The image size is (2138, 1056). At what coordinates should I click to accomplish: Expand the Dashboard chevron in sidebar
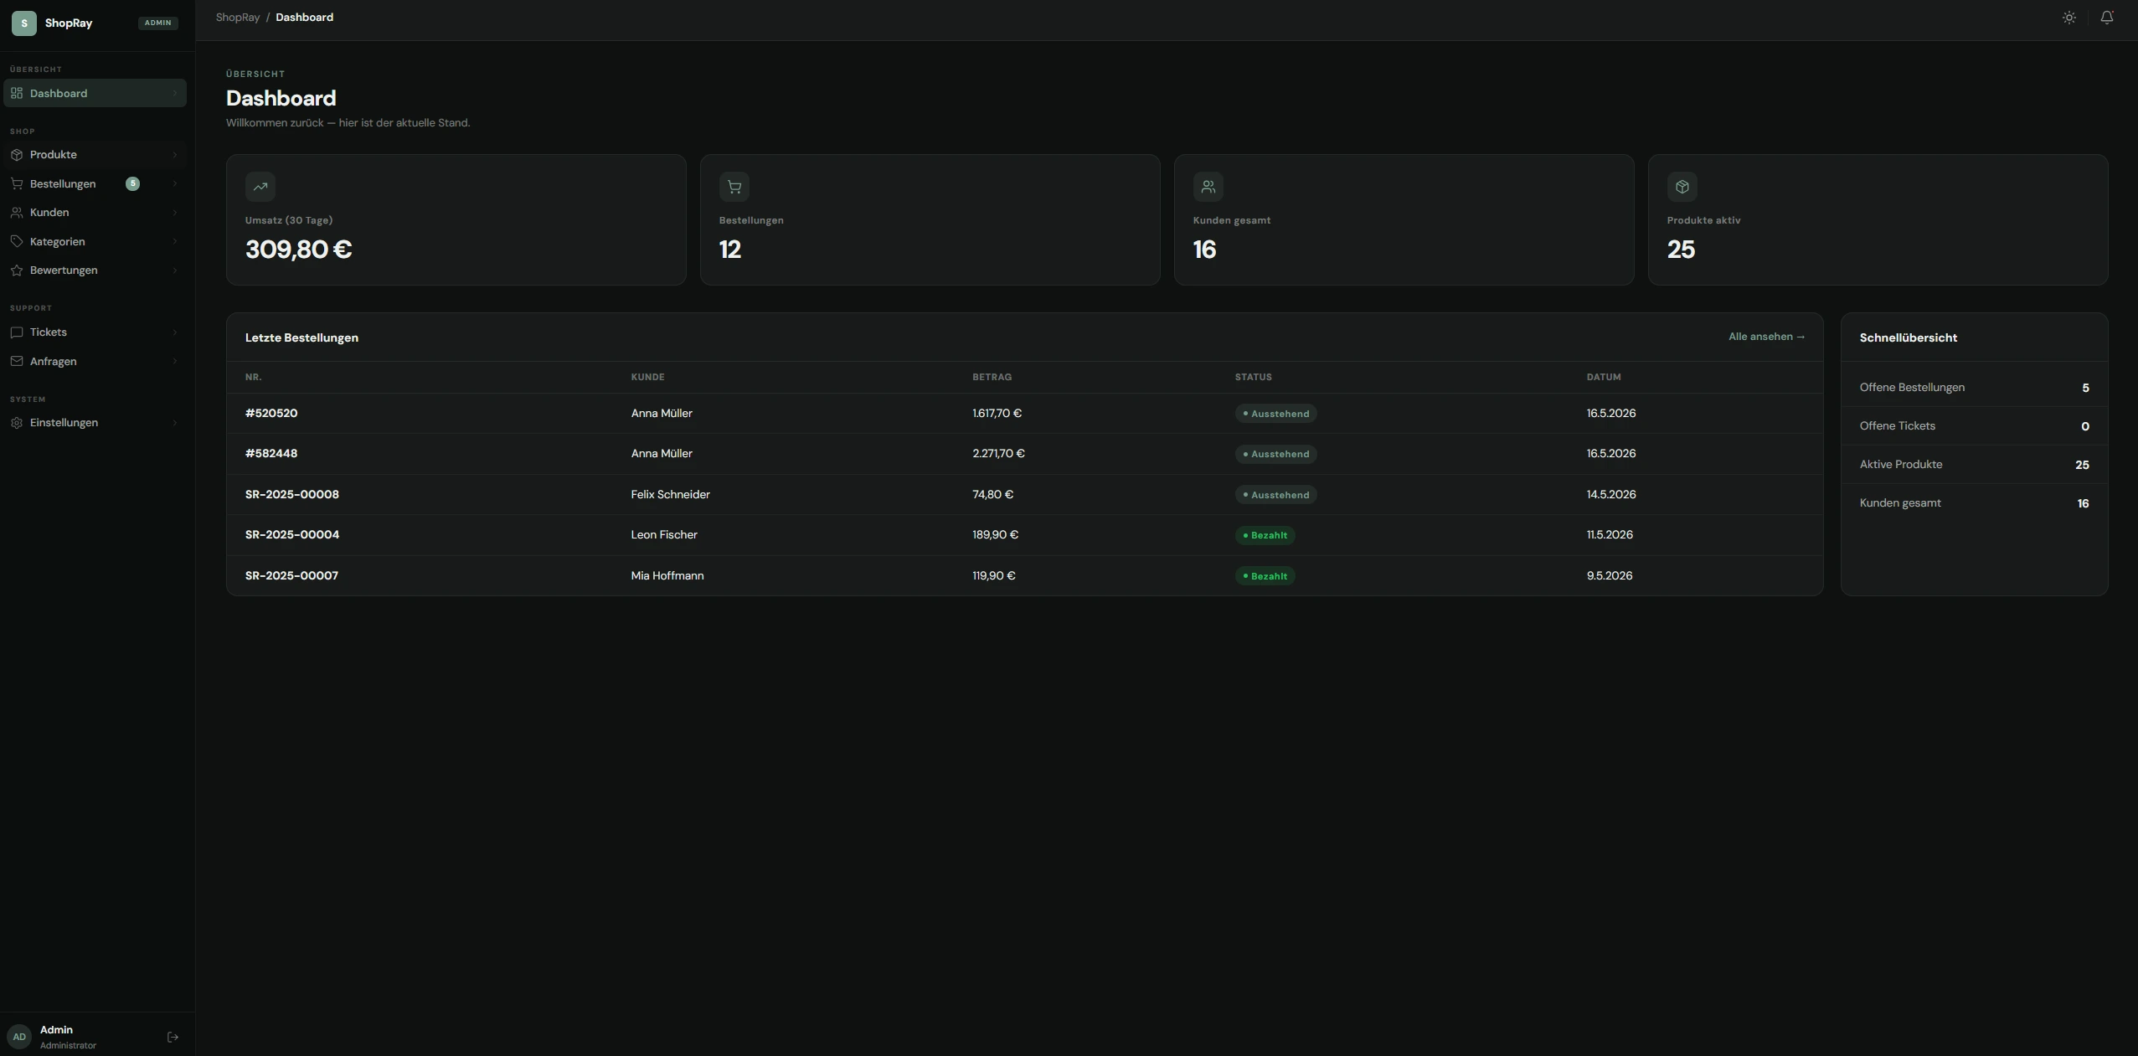pyautogui.click(x=174, y=93)
